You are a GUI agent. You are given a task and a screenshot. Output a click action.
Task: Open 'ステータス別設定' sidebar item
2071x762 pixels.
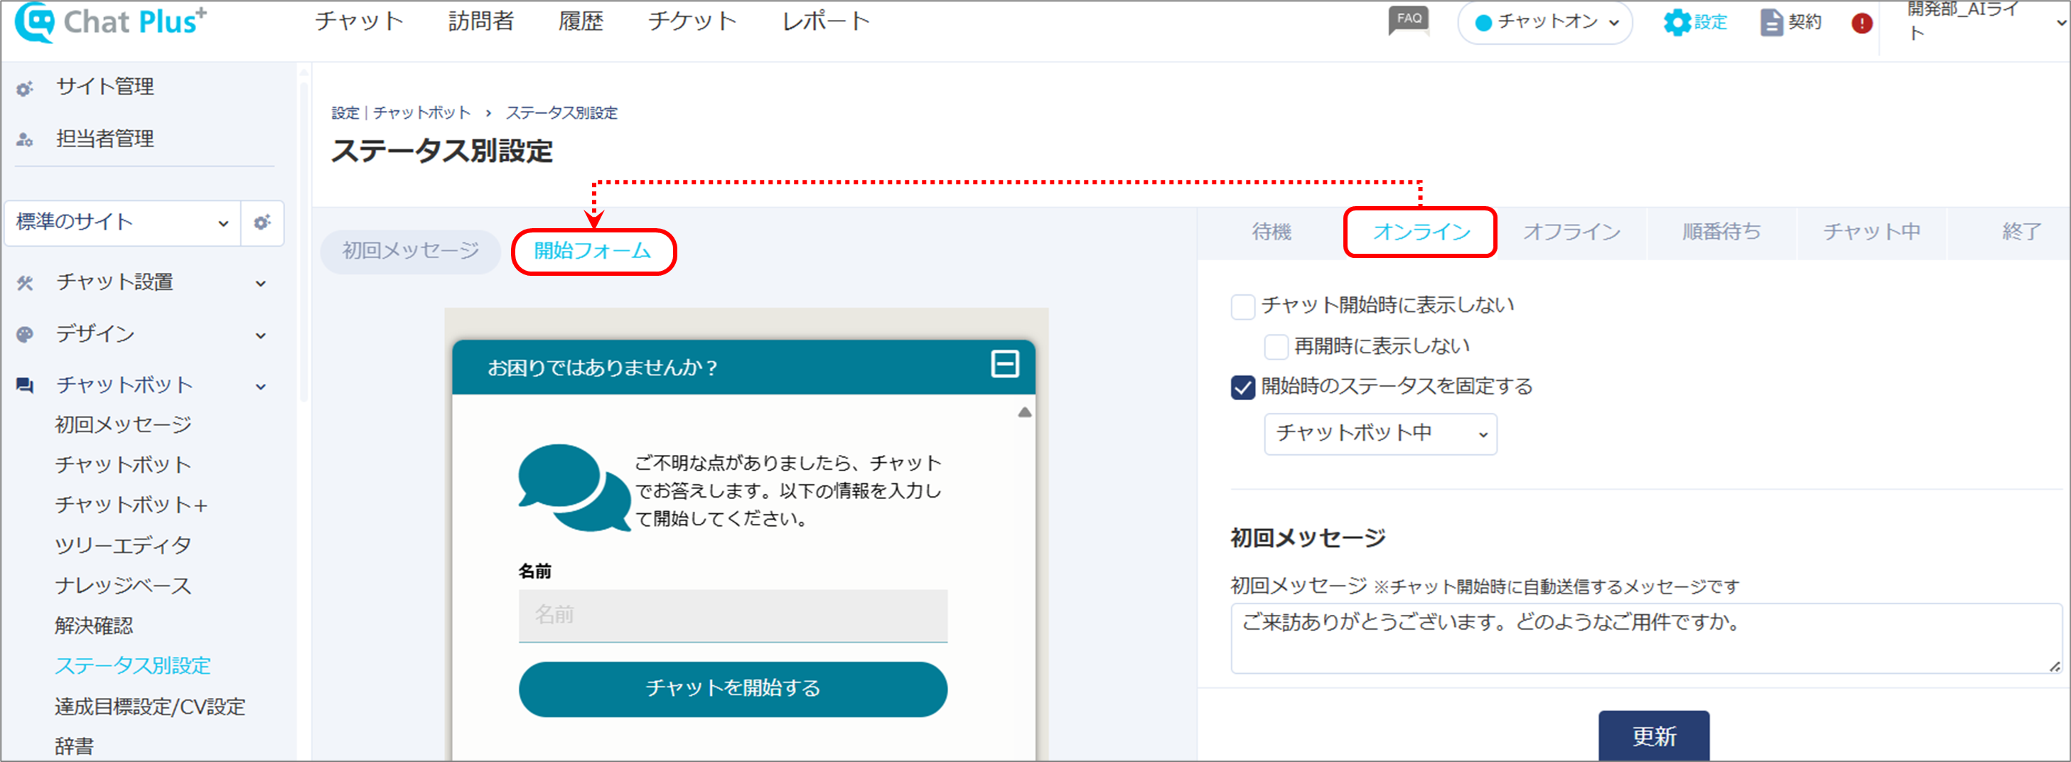133,666
